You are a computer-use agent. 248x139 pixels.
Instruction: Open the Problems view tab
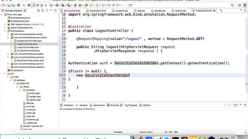pos(67,105)
